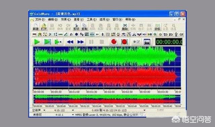Click the 设标 (Set Marker) toolbar icon
The image size is (215, 127).
pyautogui.click(x=158, y=27)
